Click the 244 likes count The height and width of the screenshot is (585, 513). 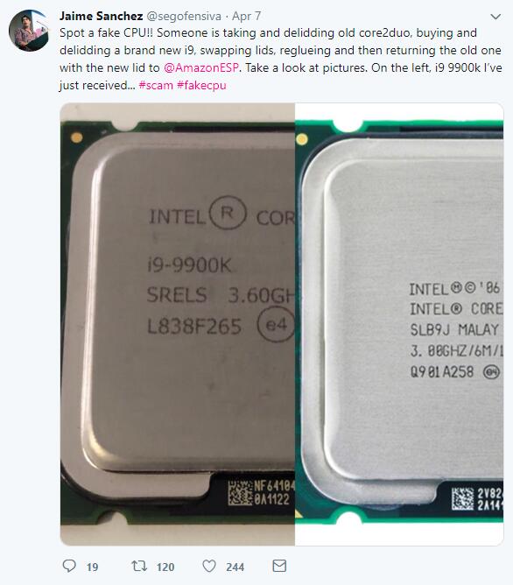[235, 567]
